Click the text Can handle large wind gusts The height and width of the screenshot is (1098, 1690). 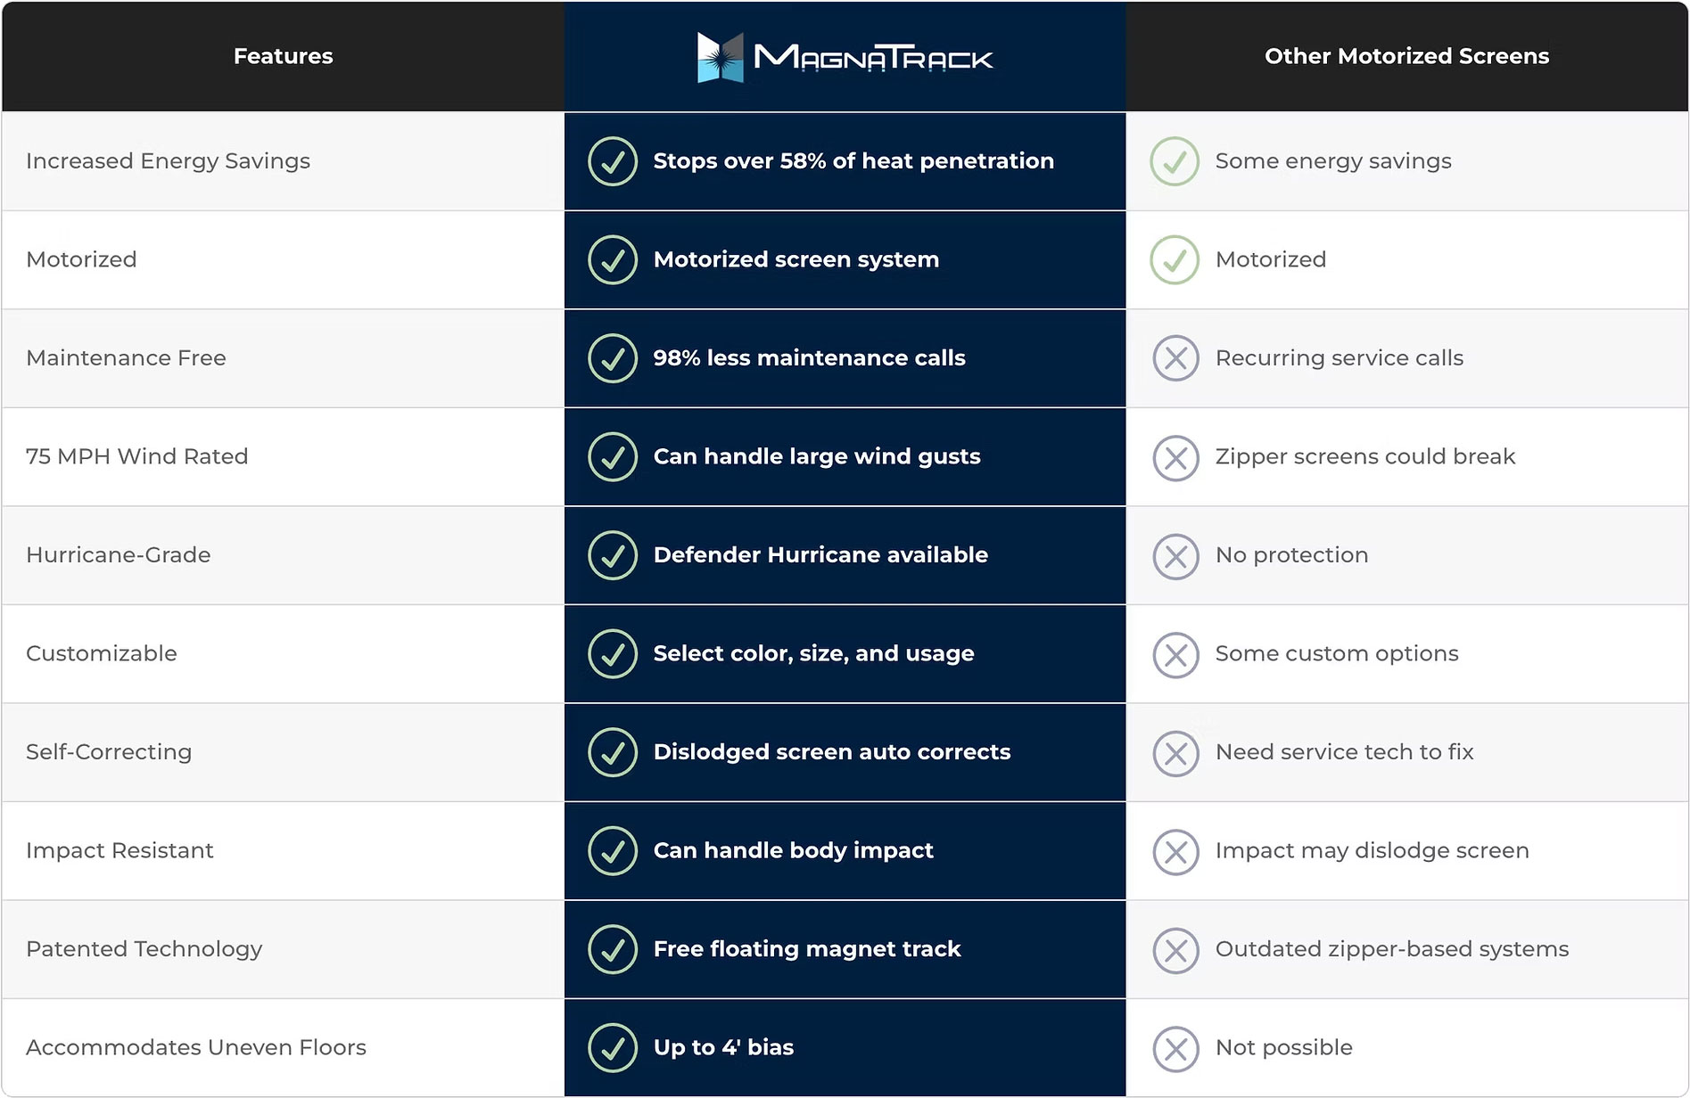[817, 456]
